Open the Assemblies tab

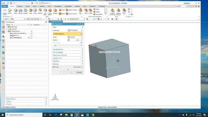(x=58, y=6)
